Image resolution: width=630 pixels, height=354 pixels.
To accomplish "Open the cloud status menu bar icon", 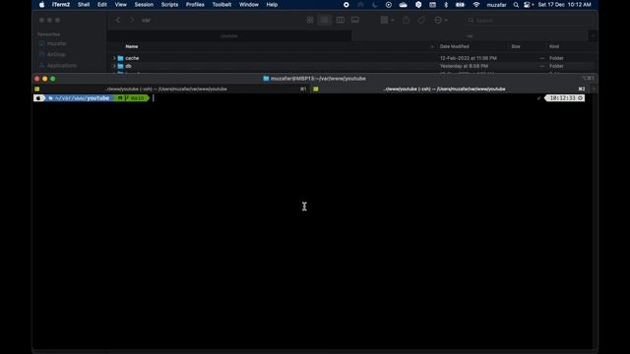I will point(403,5).
